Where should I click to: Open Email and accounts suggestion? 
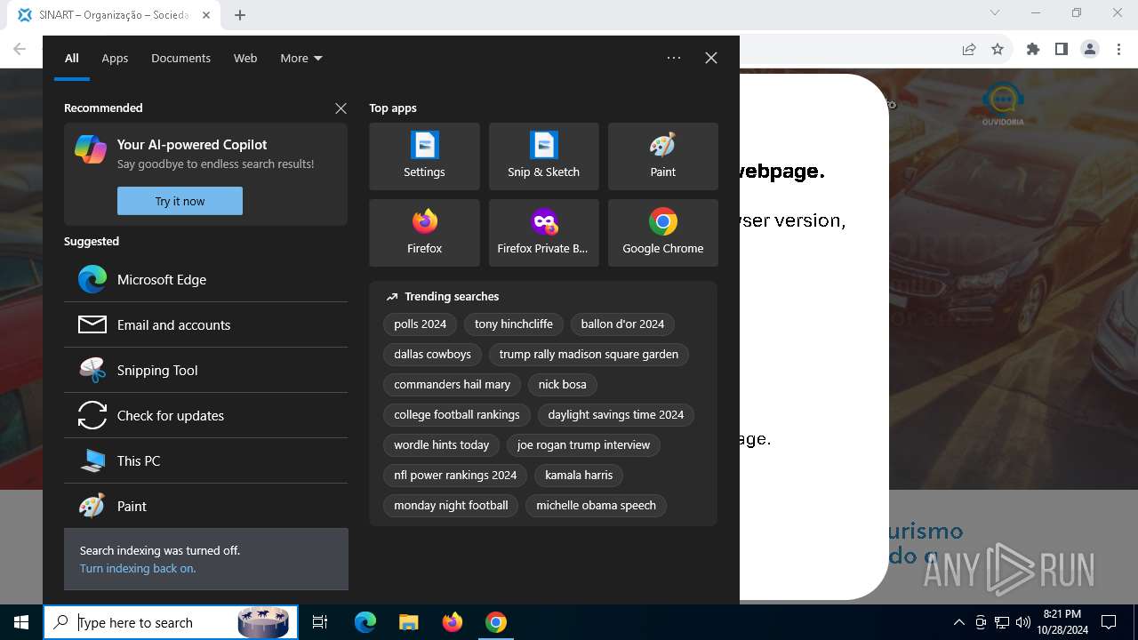(205, 324)
